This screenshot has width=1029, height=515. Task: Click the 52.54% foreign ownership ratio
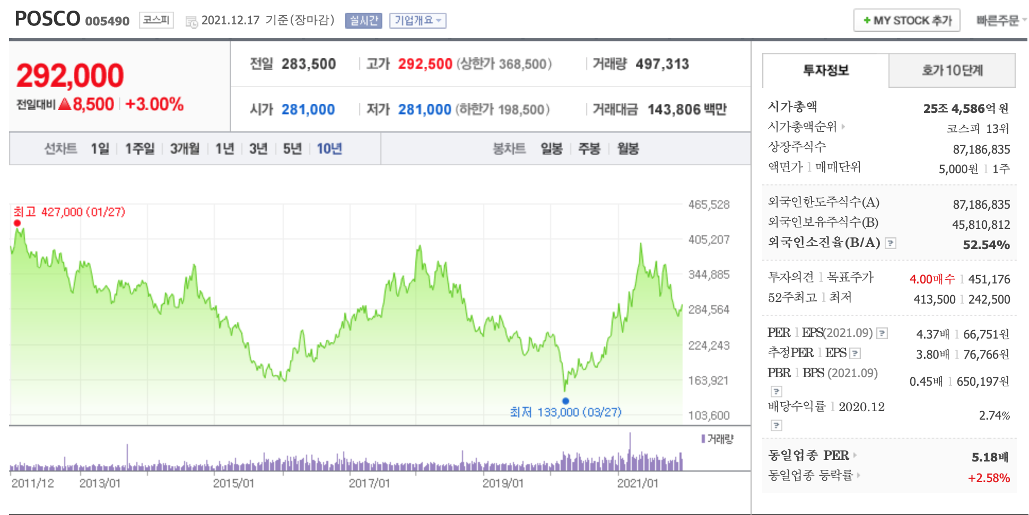(x=986, y=245)
